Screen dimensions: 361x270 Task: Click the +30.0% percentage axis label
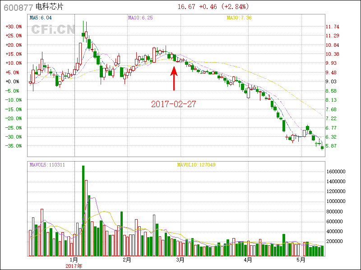(x=13, y=27)
